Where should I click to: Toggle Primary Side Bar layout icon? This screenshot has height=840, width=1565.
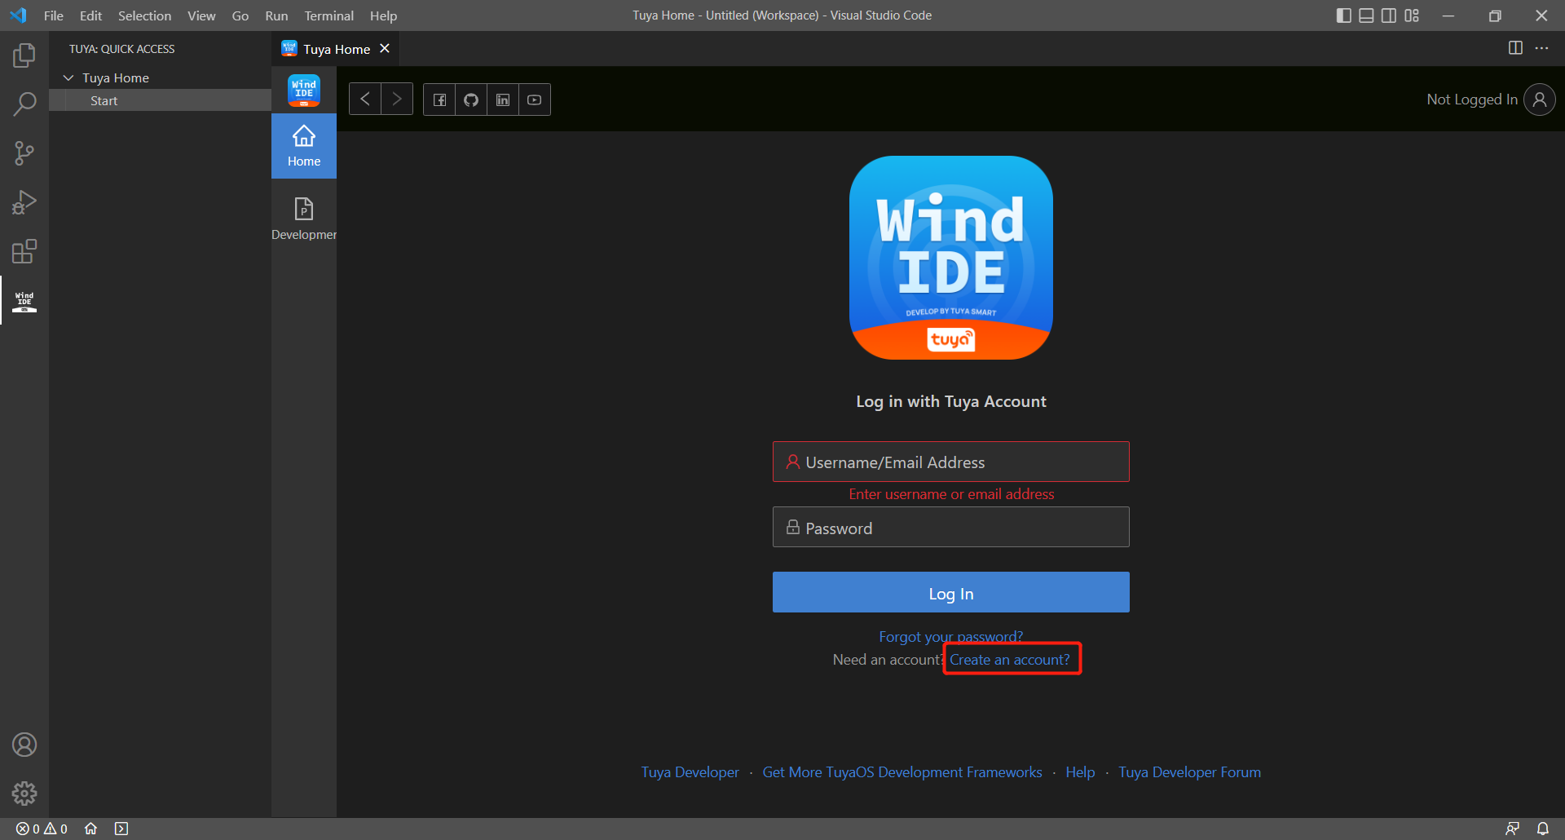click(x=1344, y=15)
